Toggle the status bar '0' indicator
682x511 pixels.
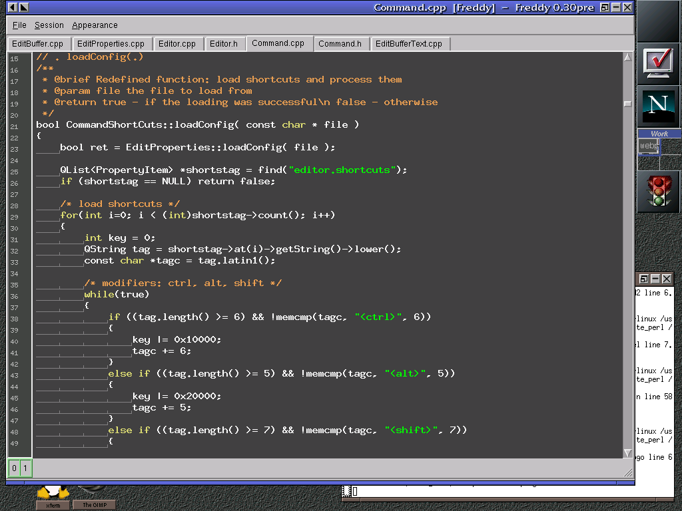14,468
